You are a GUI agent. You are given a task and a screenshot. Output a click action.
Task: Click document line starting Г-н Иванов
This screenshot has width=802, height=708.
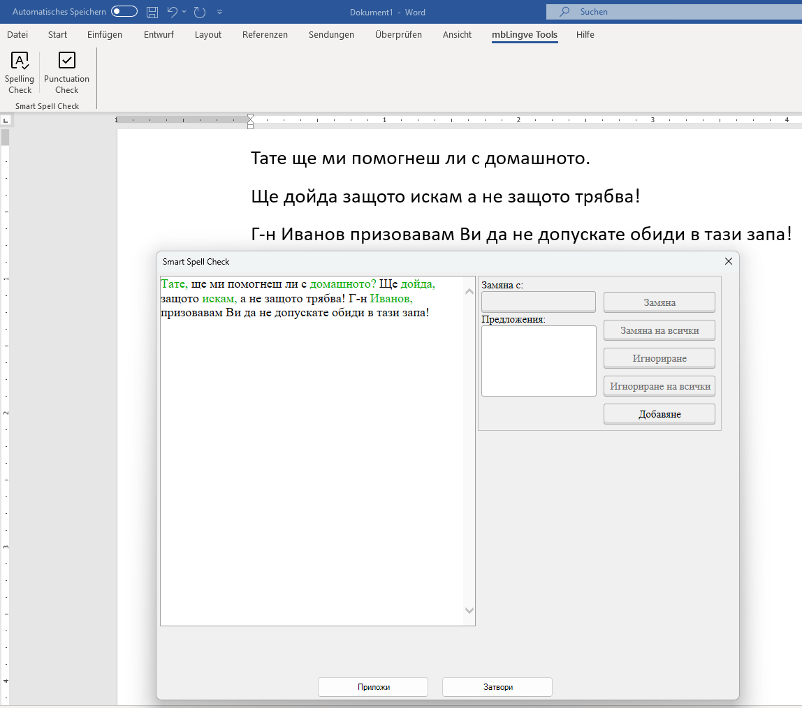pos(521,234)
